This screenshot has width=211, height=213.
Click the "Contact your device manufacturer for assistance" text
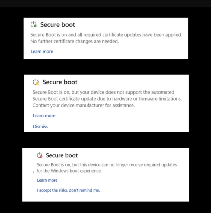click(x=84, y=105)
